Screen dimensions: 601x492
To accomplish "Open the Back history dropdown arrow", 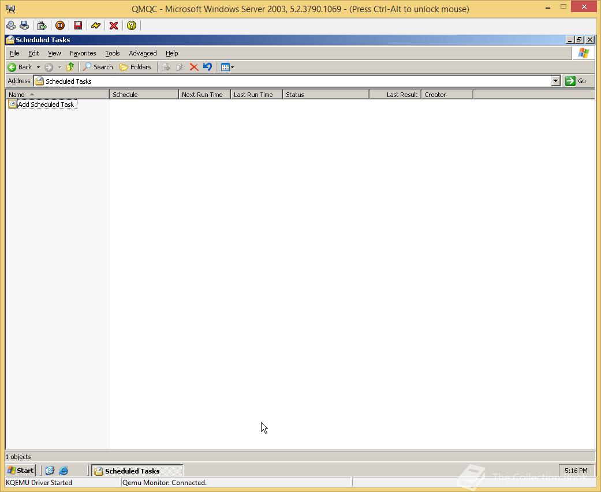I will click(x=38, y=67).
